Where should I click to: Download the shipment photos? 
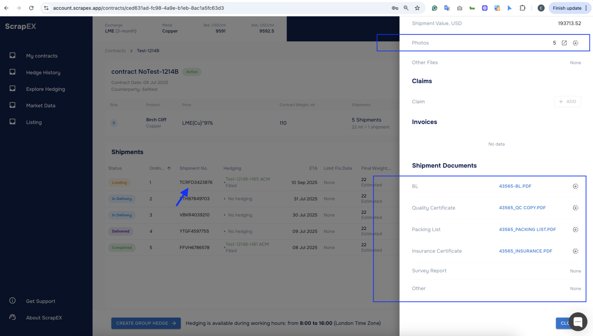coord(575,43)
